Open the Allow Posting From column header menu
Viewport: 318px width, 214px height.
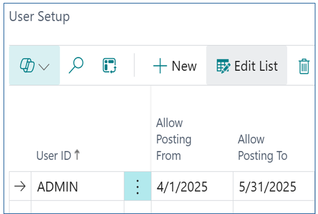click(x=173, y=139)
